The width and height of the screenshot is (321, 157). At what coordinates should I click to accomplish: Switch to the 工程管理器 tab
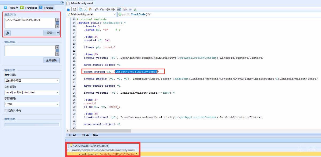(x=29, y=8)
